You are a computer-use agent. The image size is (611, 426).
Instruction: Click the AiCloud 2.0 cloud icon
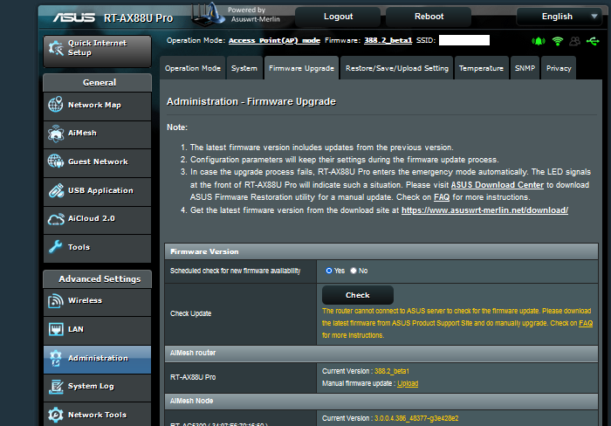(x=56, y=219)
